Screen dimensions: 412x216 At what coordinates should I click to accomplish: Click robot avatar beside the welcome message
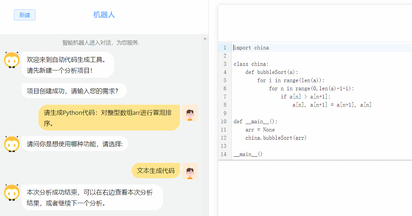pyautogui.click(x=12, y=60)
